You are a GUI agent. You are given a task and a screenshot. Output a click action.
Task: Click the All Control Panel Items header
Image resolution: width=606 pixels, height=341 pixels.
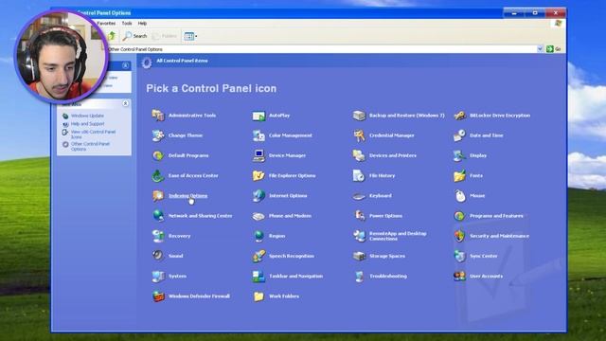click(182, 61)
